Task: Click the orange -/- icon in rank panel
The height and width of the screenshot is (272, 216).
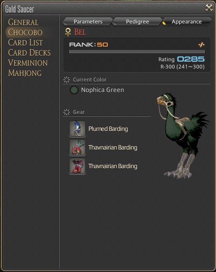Action: (x=201, y=45)
